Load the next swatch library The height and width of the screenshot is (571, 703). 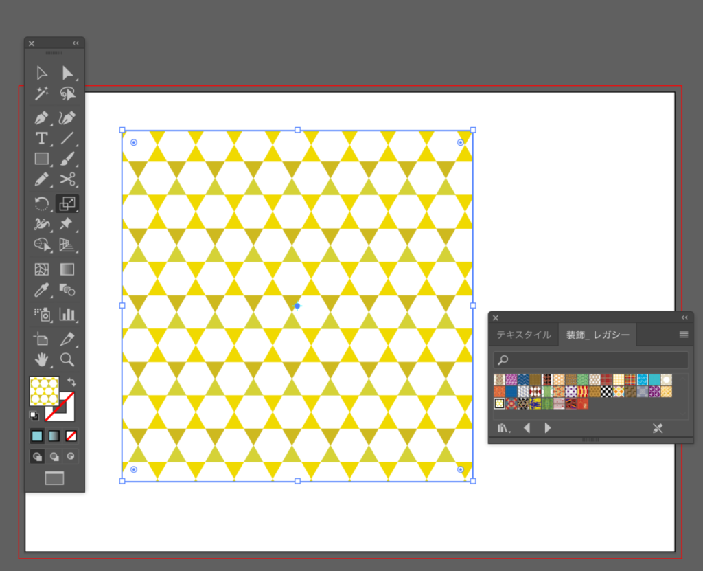(548, 428)
